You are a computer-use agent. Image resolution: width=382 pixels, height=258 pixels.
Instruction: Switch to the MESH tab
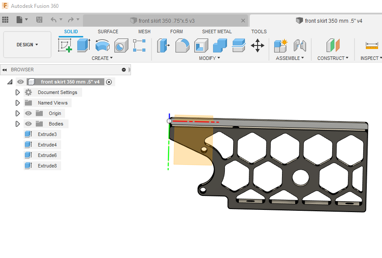[x=145, y=31]
